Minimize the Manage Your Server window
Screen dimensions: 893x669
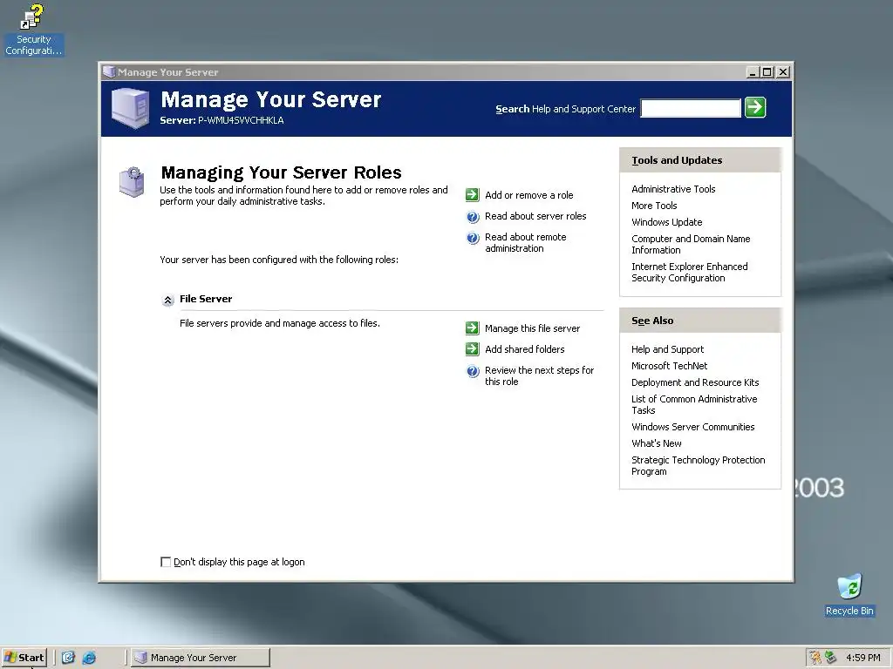[x=753, y=72]
